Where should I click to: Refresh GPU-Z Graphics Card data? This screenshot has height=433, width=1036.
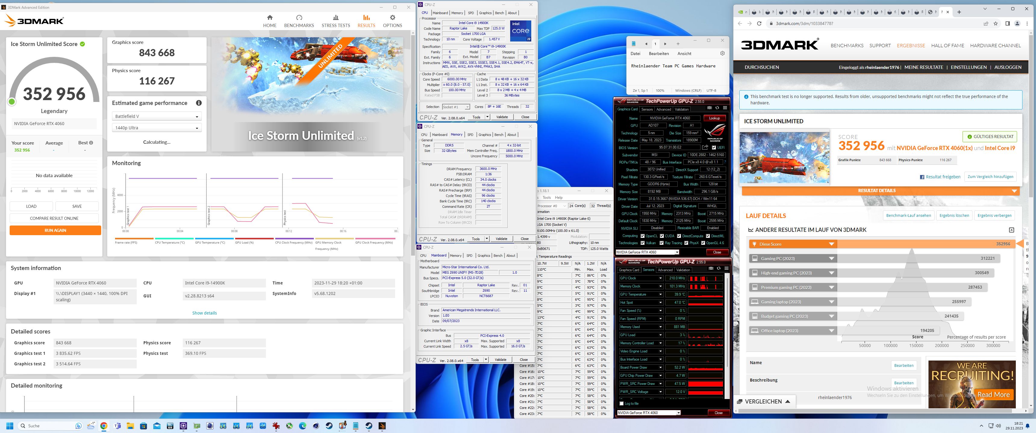pyautogui.click(x=717, y=108)
